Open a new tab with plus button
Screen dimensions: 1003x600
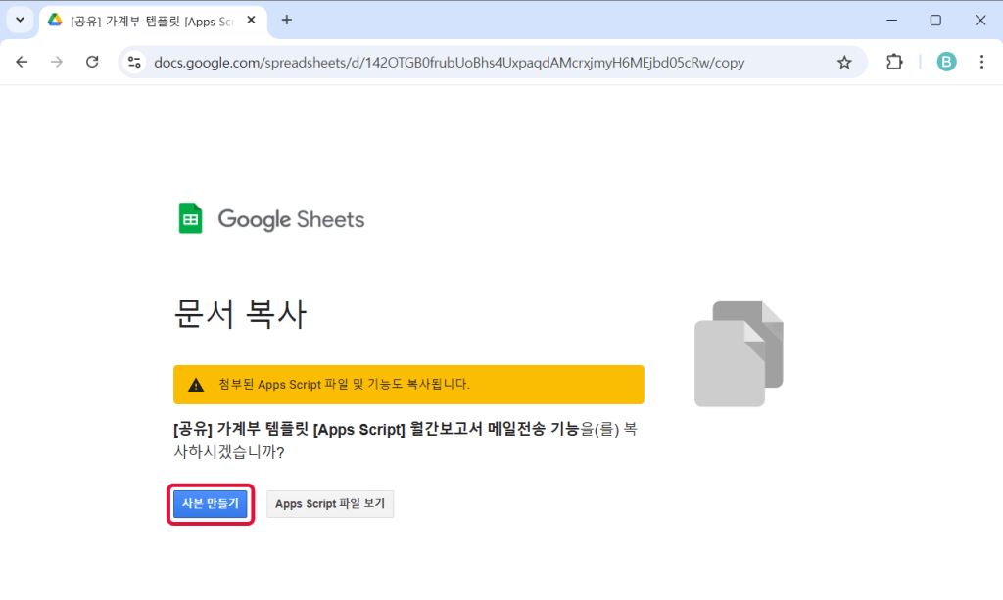click(x=287, y=20)
